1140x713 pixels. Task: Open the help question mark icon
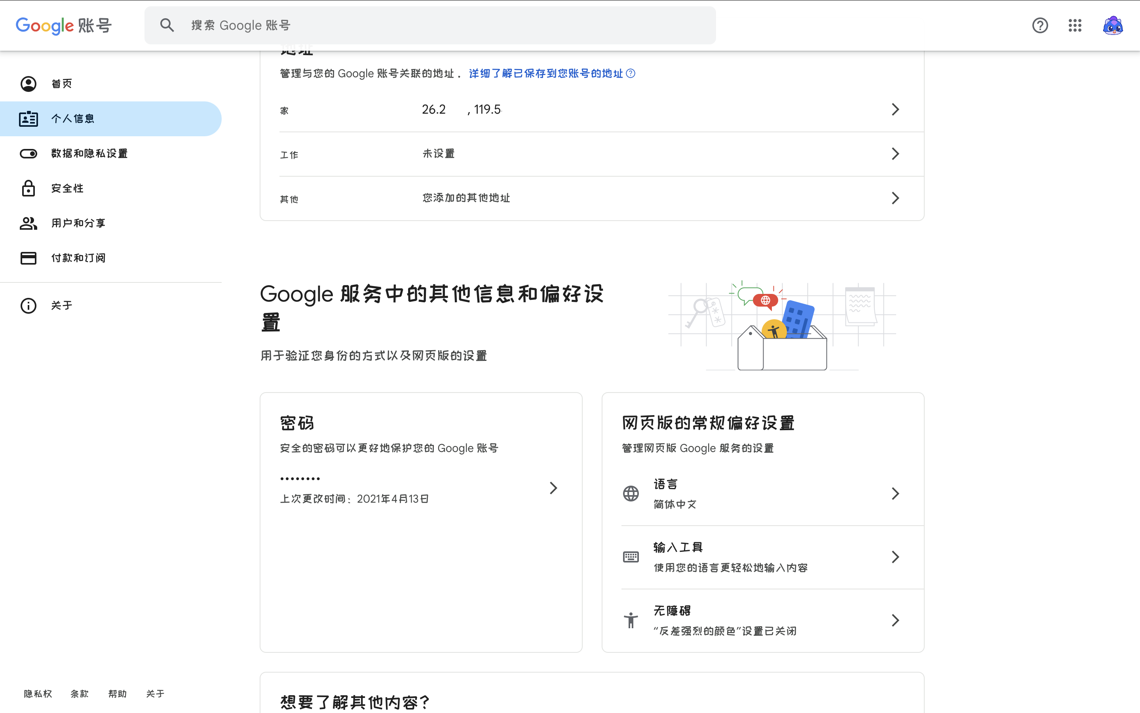point(1040,25)
